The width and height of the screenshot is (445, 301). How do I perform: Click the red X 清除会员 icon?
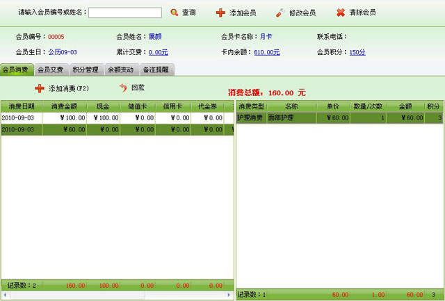(x=340, y=13)
